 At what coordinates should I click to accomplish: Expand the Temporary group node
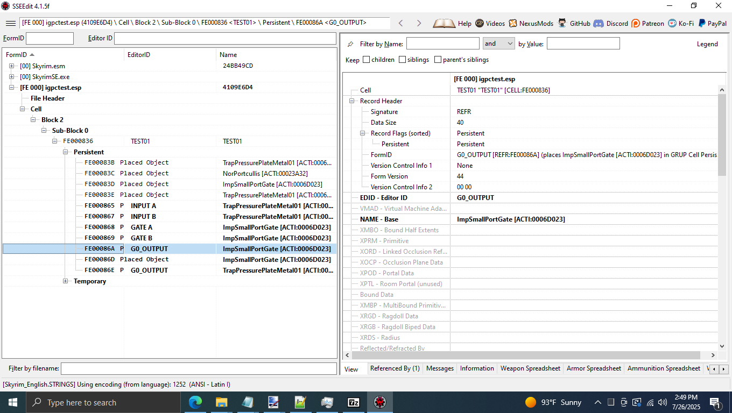(66, 281)
